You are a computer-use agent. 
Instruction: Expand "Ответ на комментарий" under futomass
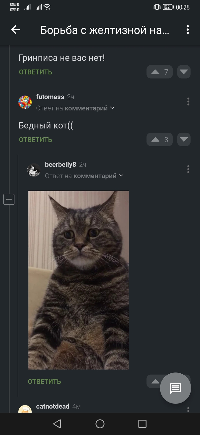pyautogui.click(x=75, y=108)
